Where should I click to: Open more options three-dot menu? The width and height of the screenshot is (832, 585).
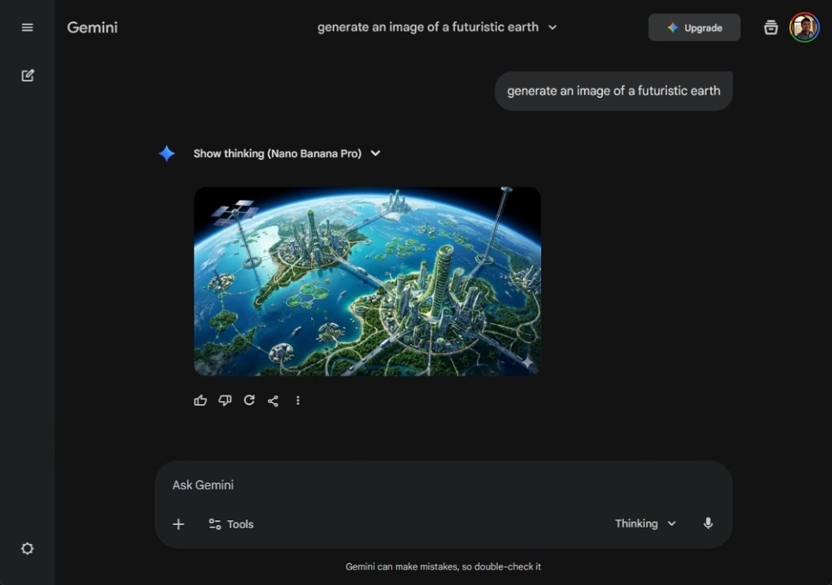click(297, 401)
